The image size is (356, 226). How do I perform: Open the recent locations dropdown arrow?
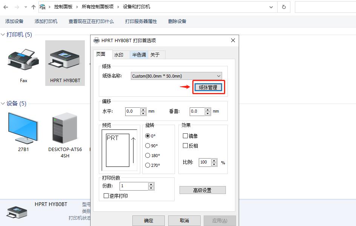(26, 7)
